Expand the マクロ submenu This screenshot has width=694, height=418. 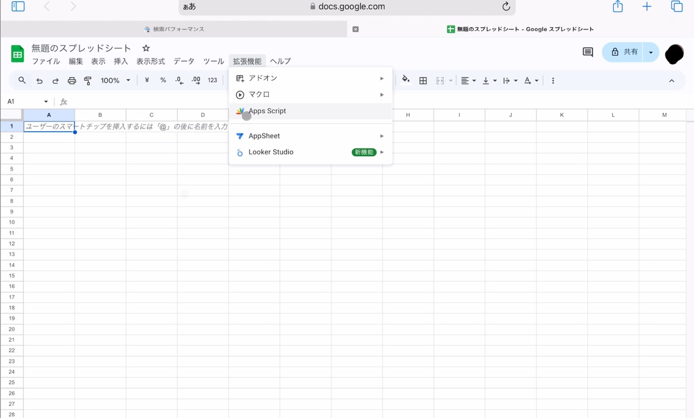311,94
